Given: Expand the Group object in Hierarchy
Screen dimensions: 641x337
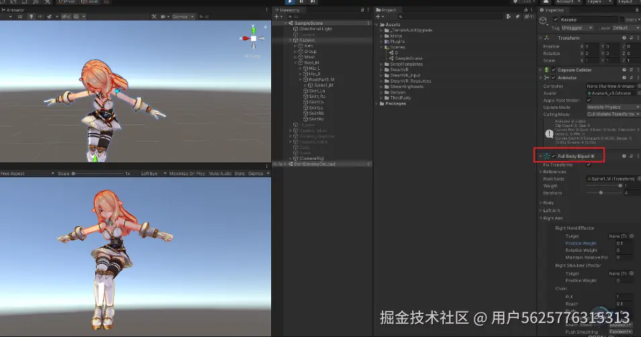Looking at the screenshot, I should pyautogui.click(x=295, y=52).
